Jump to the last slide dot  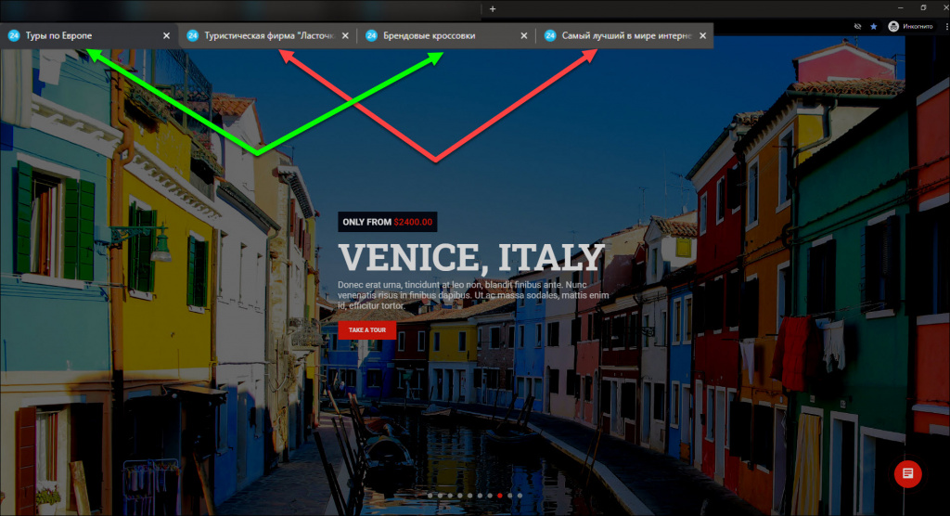click(x=520, y=496)
